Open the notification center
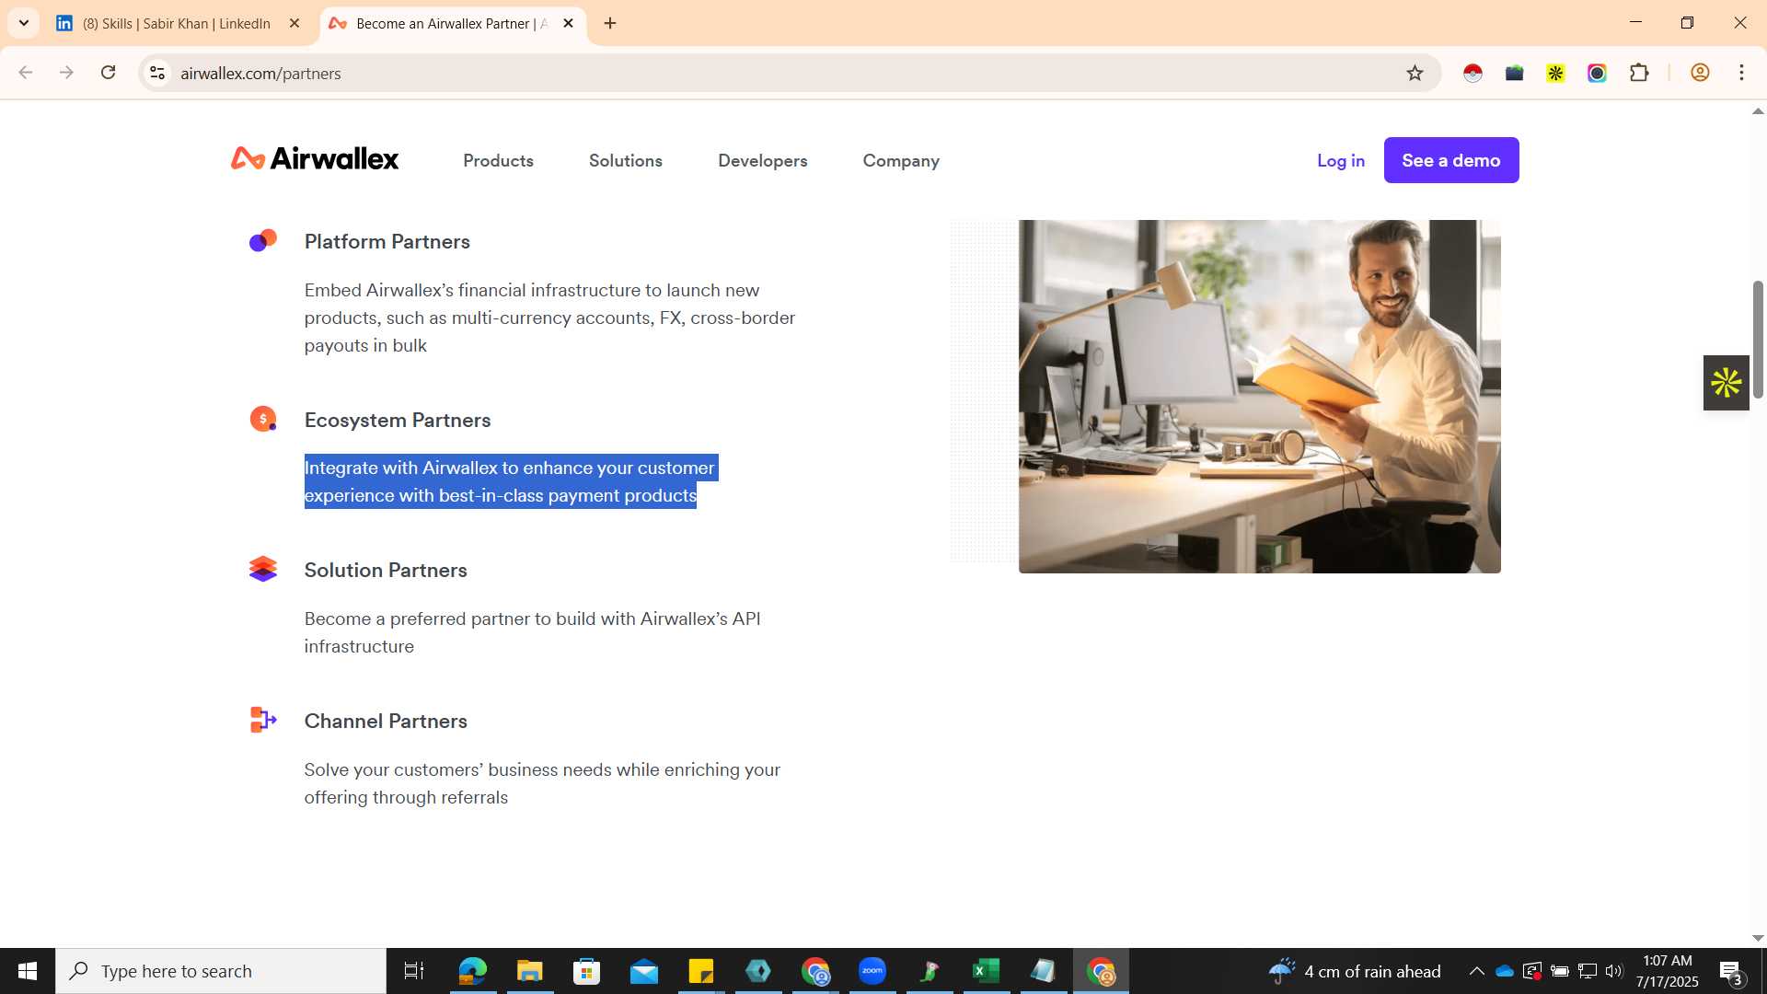 click(x=1730, y=971)
